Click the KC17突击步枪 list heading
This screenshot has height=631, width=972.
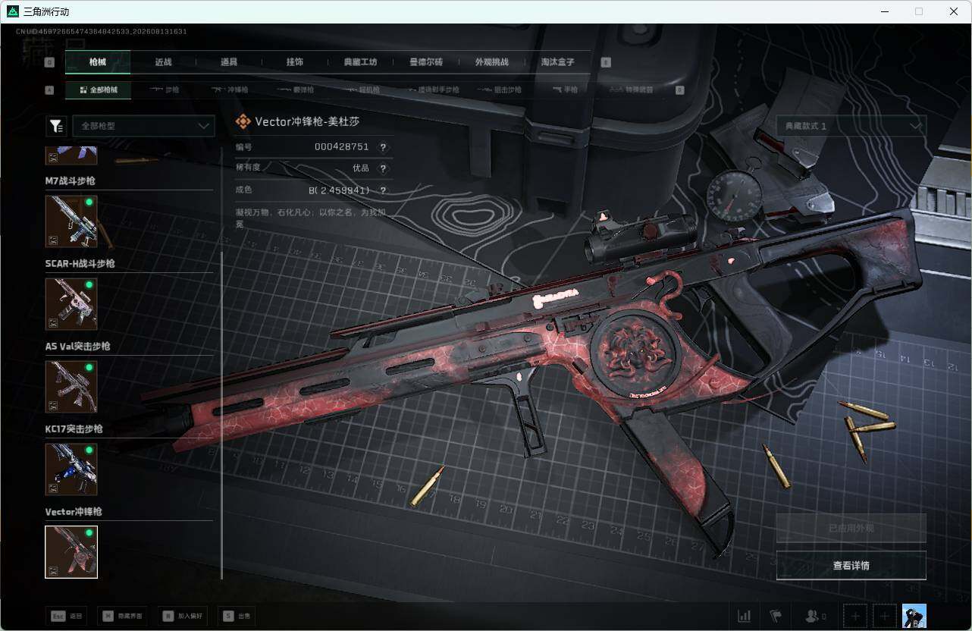74,429
